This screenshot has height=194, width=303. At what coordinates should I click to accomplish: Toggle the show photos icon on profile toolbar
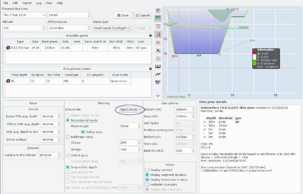[x=158, y=82]
